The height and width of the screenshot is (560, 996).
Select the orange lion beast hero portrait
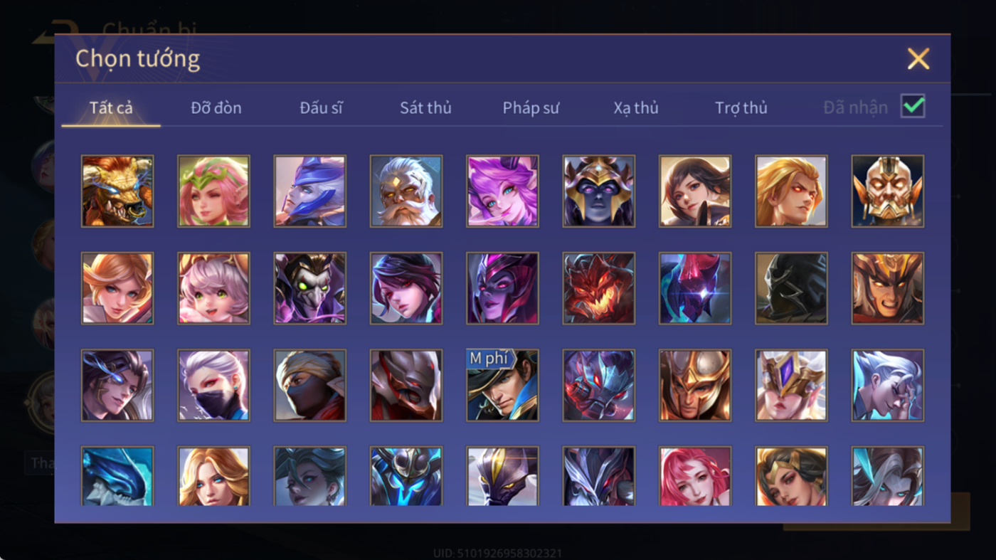pyautogui.click(x=117, y=191)
